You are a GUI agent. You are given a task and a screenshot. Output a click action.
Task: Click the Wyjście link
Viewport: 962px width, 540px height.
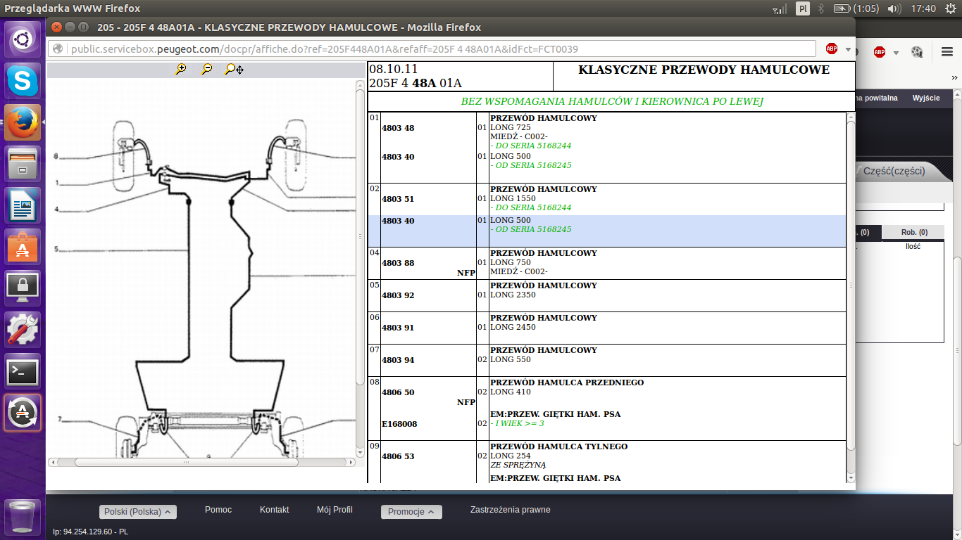[926, 98]
